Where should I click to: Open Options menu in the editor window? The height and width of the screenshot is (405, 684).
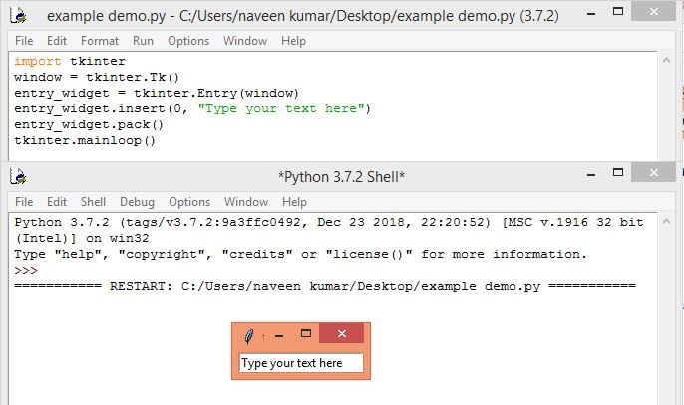(188, 41)
